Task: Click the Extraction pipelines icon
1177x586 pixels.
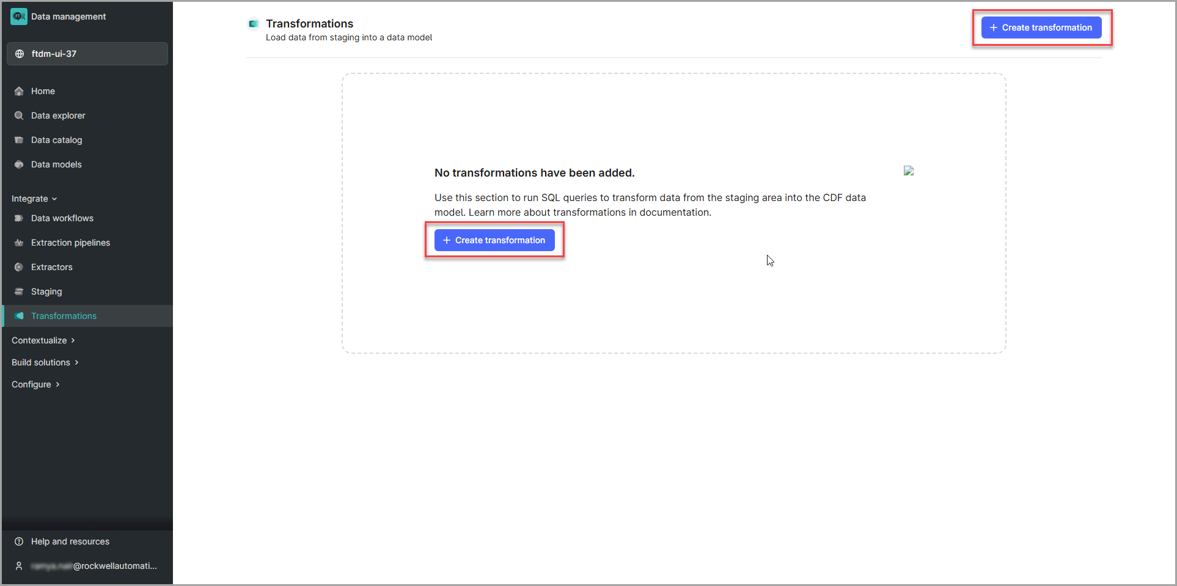Action: point(19,243)
